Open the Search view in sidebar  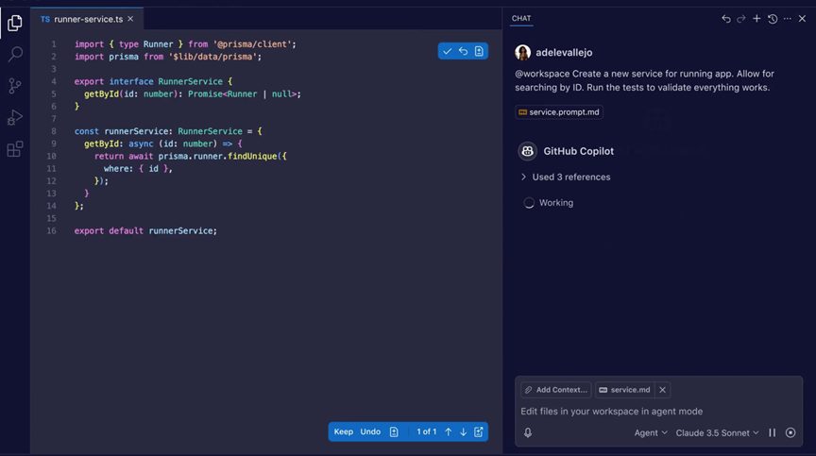(15, 54)
